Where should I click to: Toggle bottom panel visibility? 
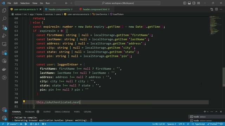click(189, 3)
